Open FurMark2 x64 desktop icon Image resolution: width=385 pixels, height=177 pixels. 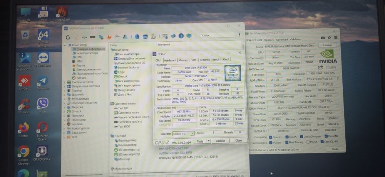(x=62, y=14)
